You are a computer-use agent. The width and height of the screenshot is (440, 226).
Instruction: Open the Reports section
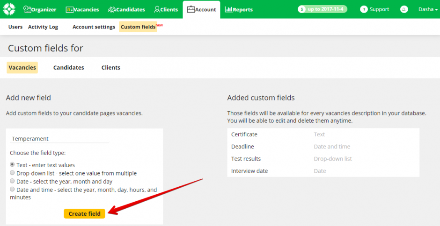point(239,9)
